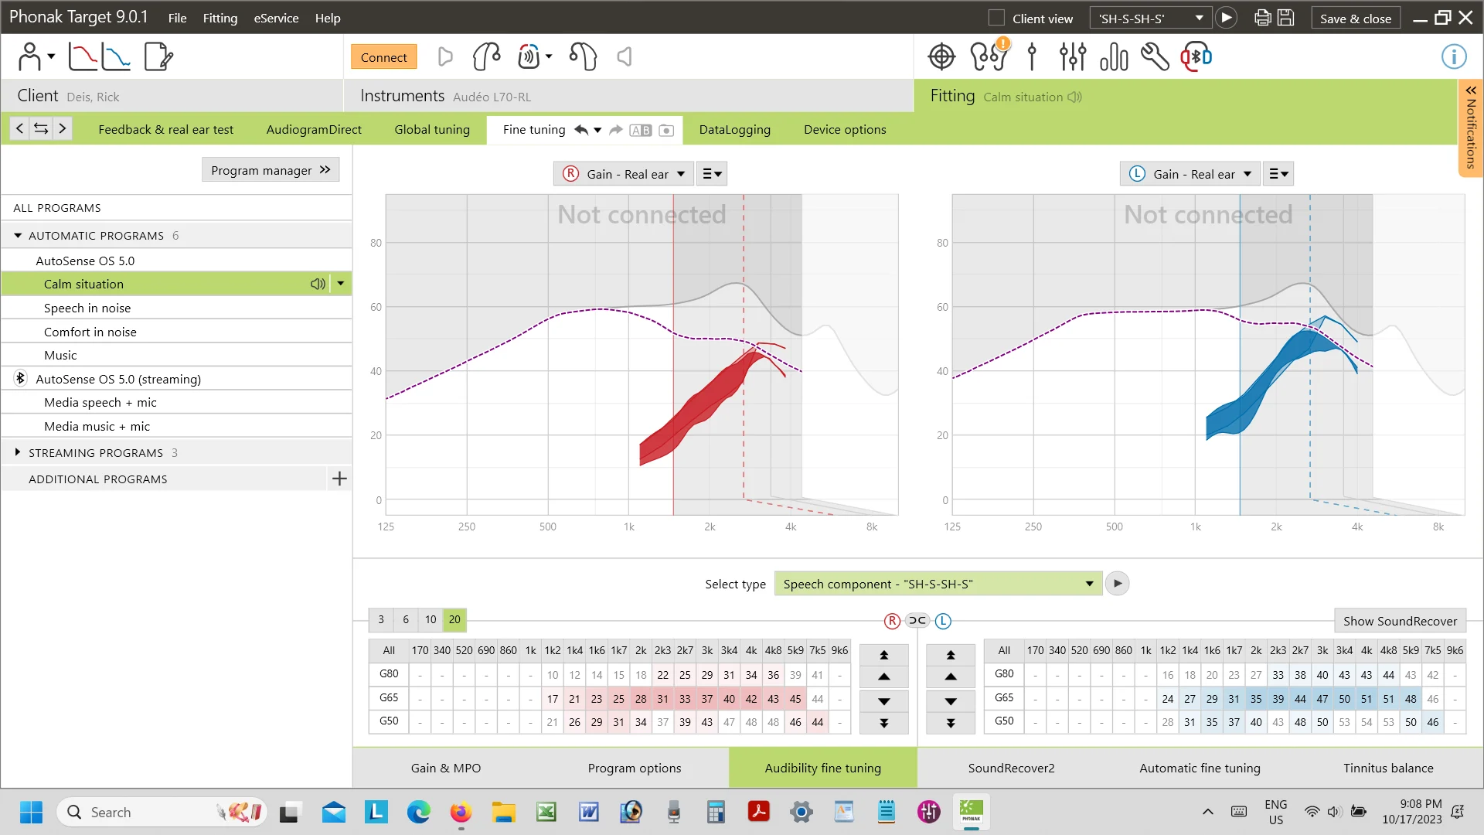Open the Windows taskbar Search box

[161, 812]
